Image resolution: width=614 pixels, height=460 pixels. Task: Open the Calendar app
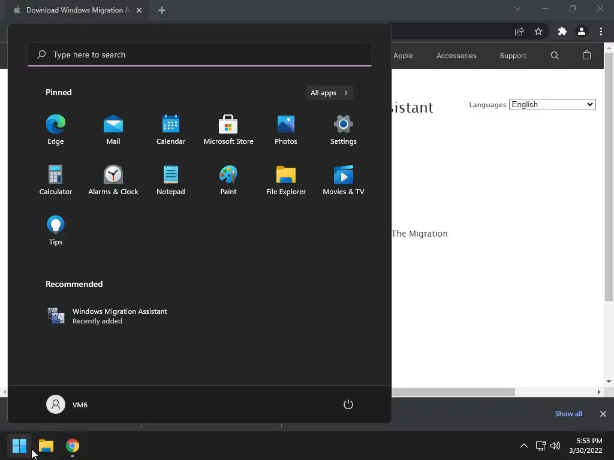click(x=171, y=129)
